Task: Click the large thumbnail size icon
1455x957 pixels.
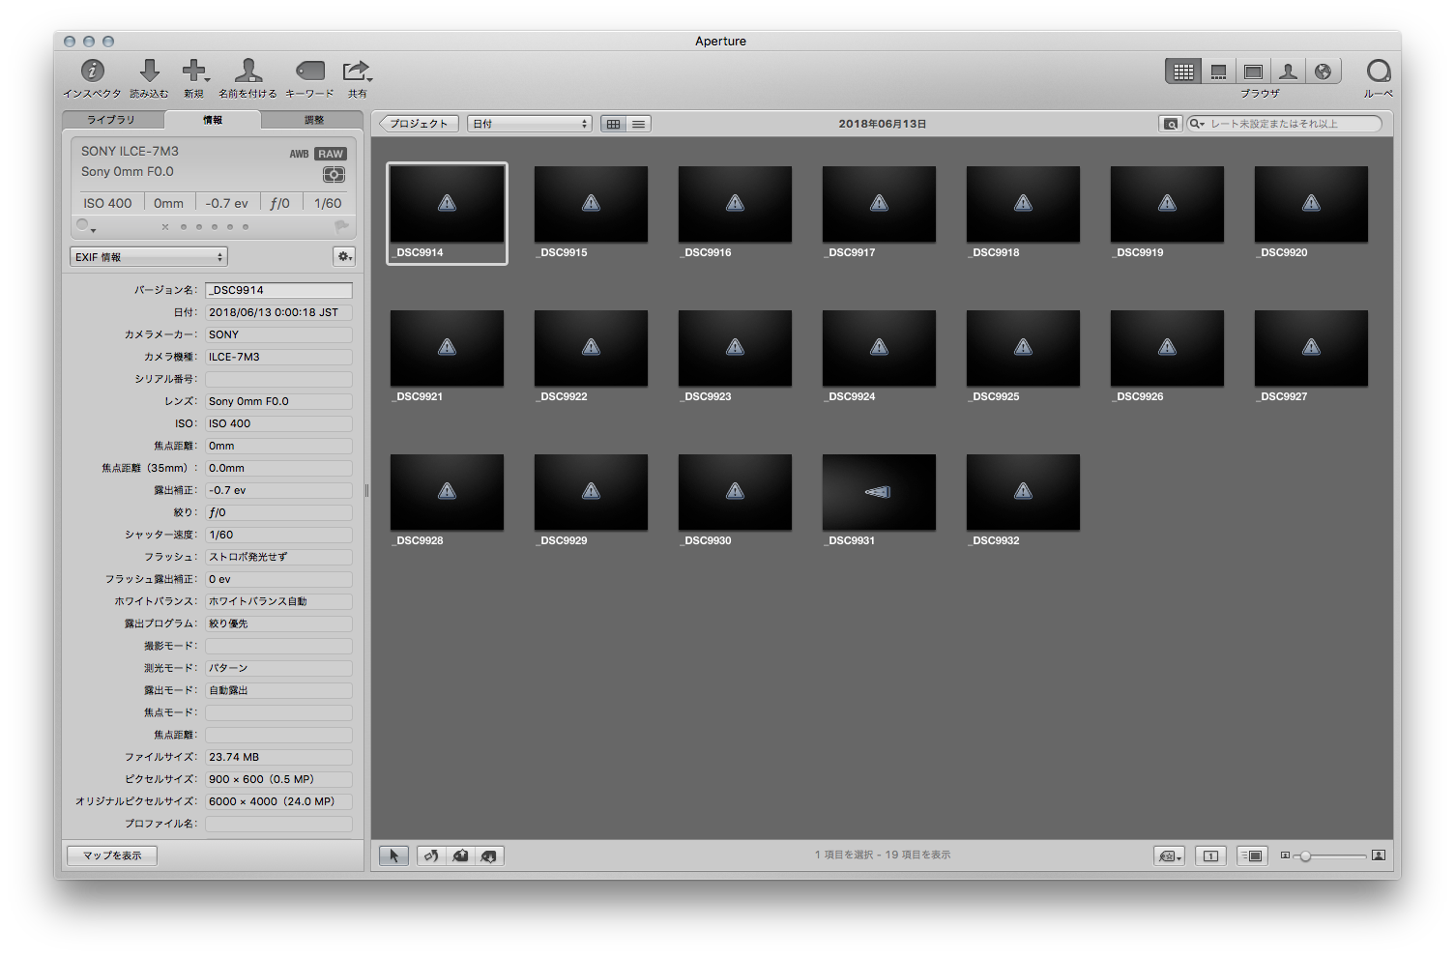Action: tap(1379, 855)
